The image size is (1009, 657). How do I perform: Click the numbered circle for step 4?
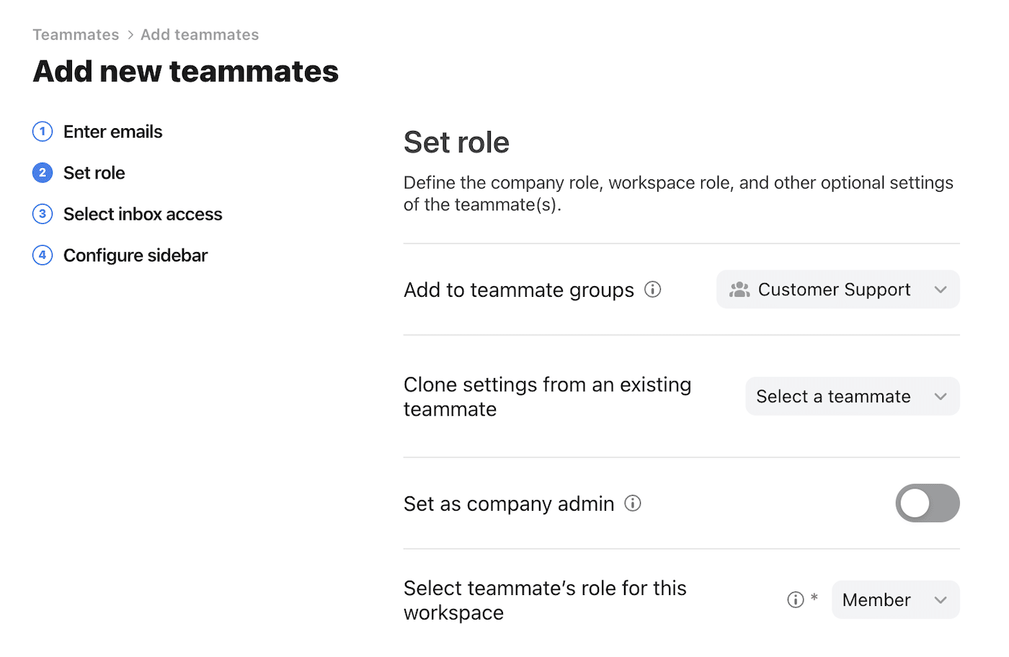pos(42,254)
